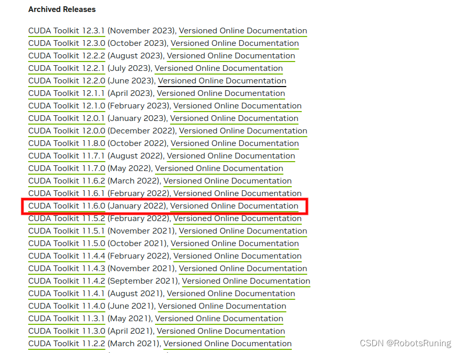The image size is (459, 353).
Task: Select CUDA Toolkit 12.2.1 link
Action: tap(67, 68)
